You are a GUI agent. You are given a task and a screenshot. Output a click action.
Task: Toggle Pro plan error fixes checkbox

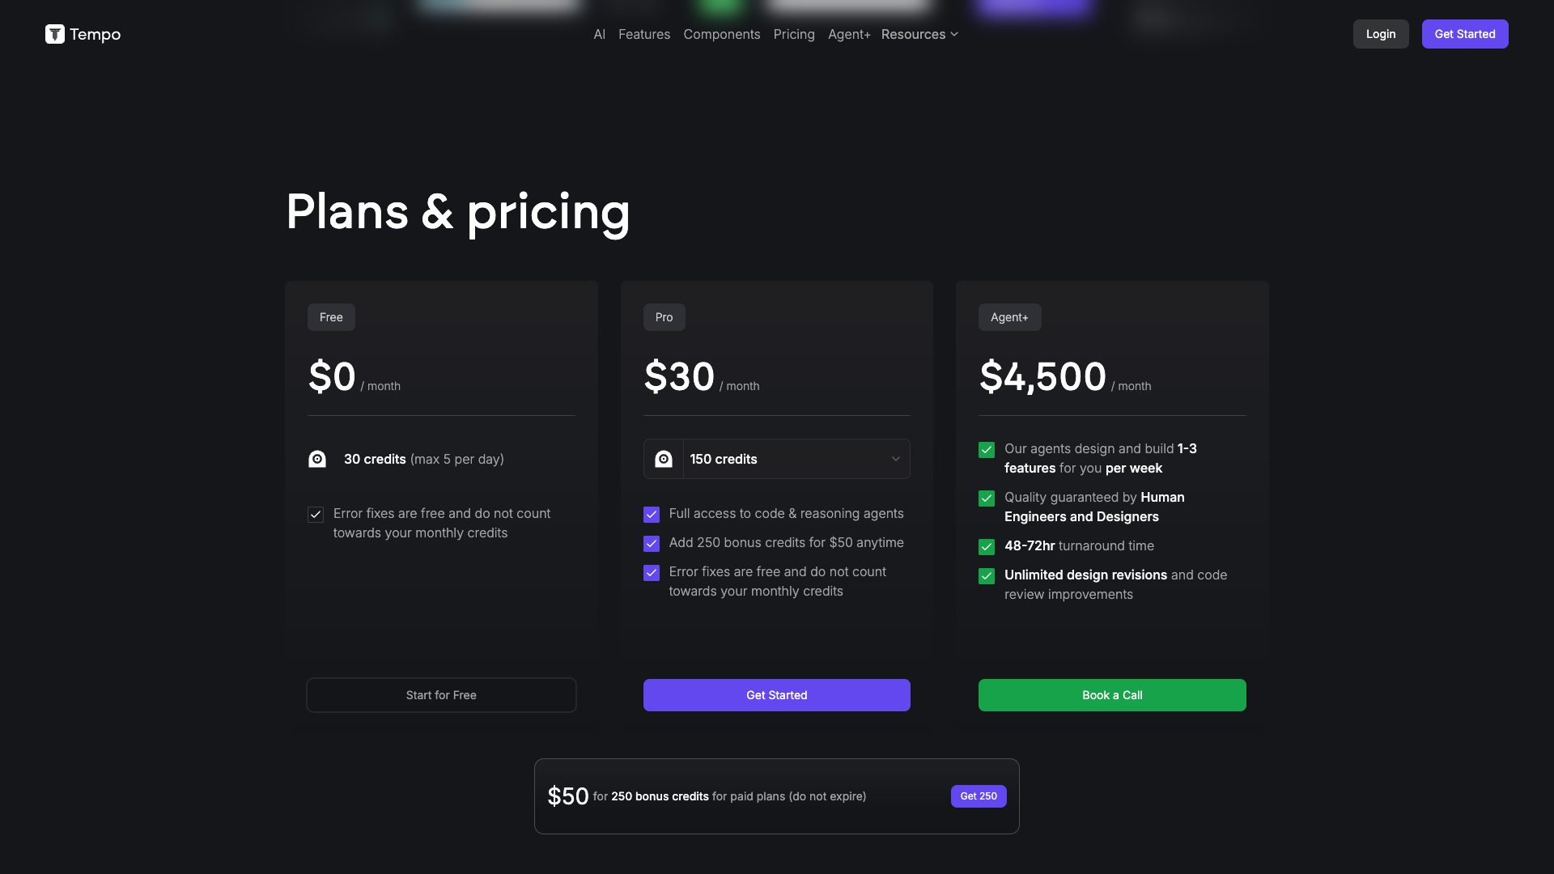pyautogui.click(x=652, y=573)
